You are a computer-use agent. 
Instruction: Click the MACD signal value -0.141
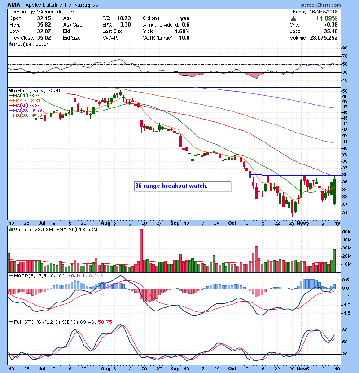tap(77, 276)
